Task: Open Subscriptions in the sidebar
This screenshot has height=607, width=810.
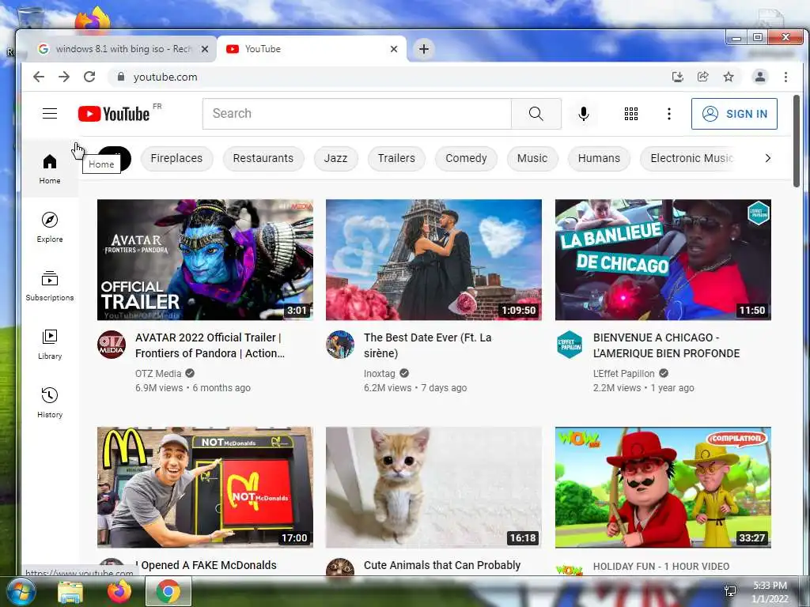Action: 50,285
